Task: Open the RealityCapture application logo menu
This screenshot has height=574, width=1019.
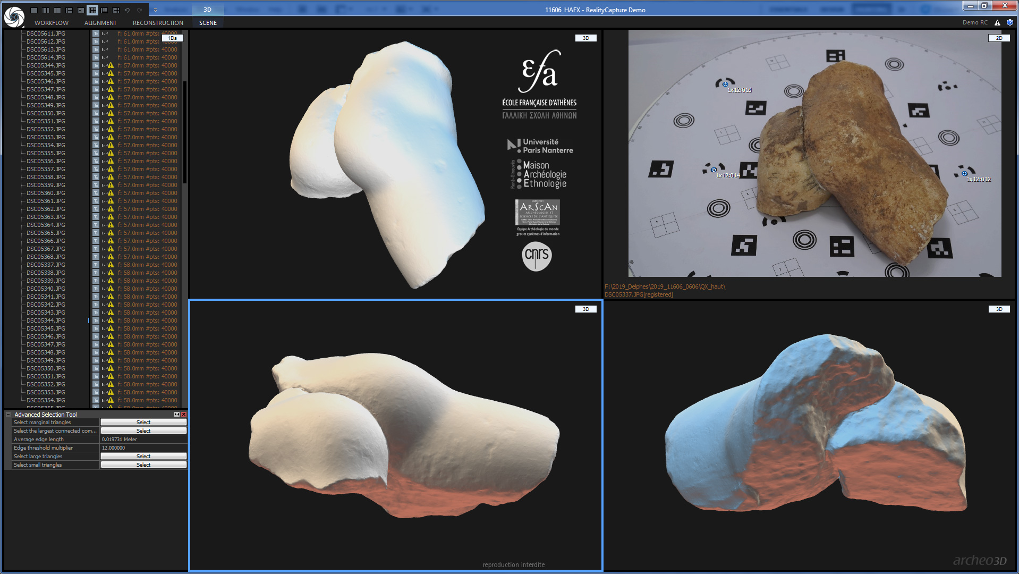Action: click(x=14, y=16)
